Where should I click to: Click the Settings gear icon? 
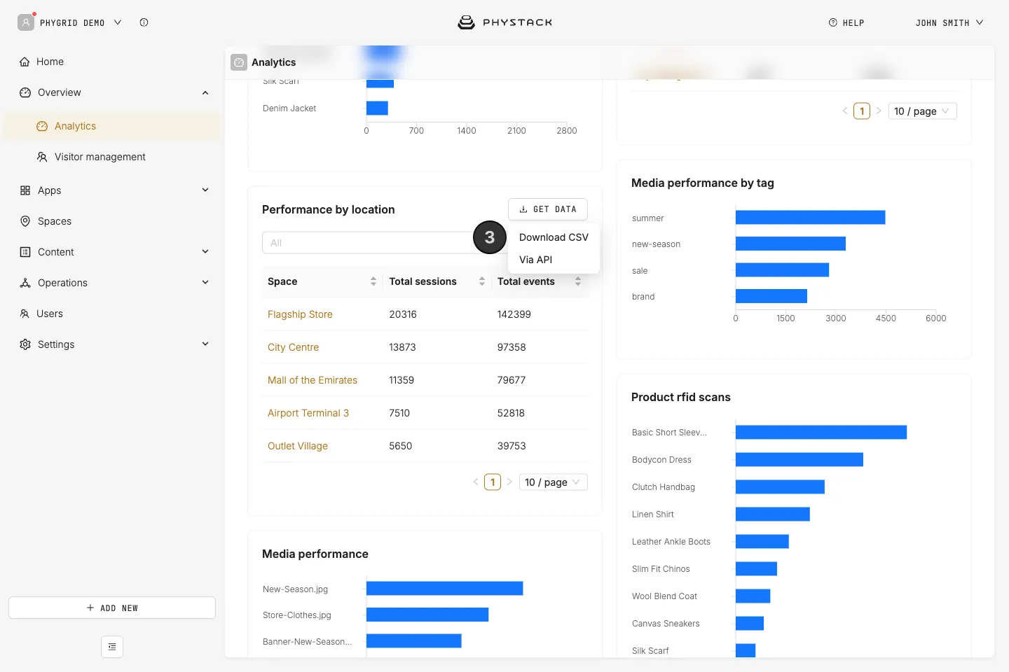(25, 344)
